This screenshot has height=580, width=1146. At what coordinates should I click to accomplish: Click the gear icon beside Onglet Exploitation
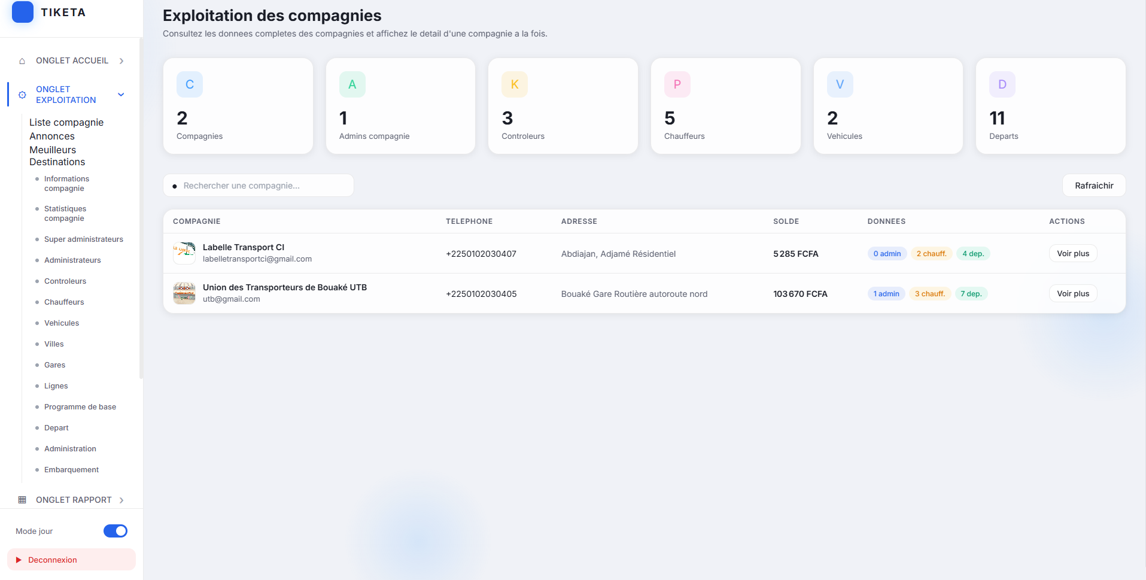(22, 95)
